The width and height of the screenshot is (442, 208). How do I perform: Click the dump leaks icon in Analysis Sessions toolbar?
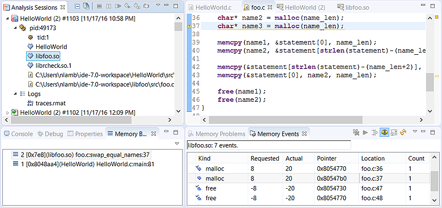pos(127,6)
